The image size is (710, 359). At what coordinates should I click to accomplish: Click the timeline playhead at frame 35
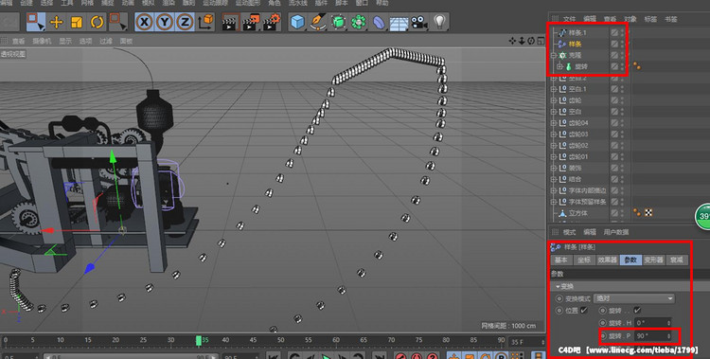point(199,340)
